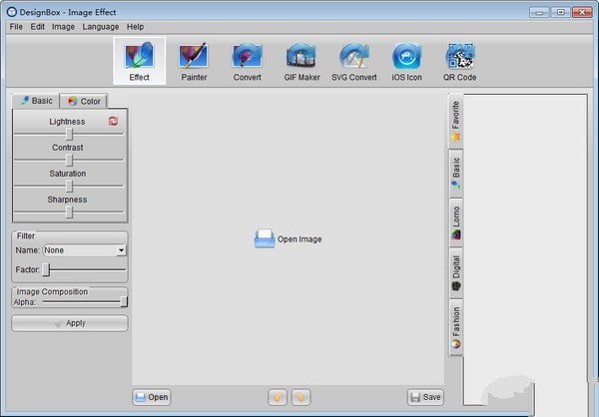599x417 pixels.
Task: Maximize the DesignBox window
Action: pyautogui.click(x=560, y=12)
